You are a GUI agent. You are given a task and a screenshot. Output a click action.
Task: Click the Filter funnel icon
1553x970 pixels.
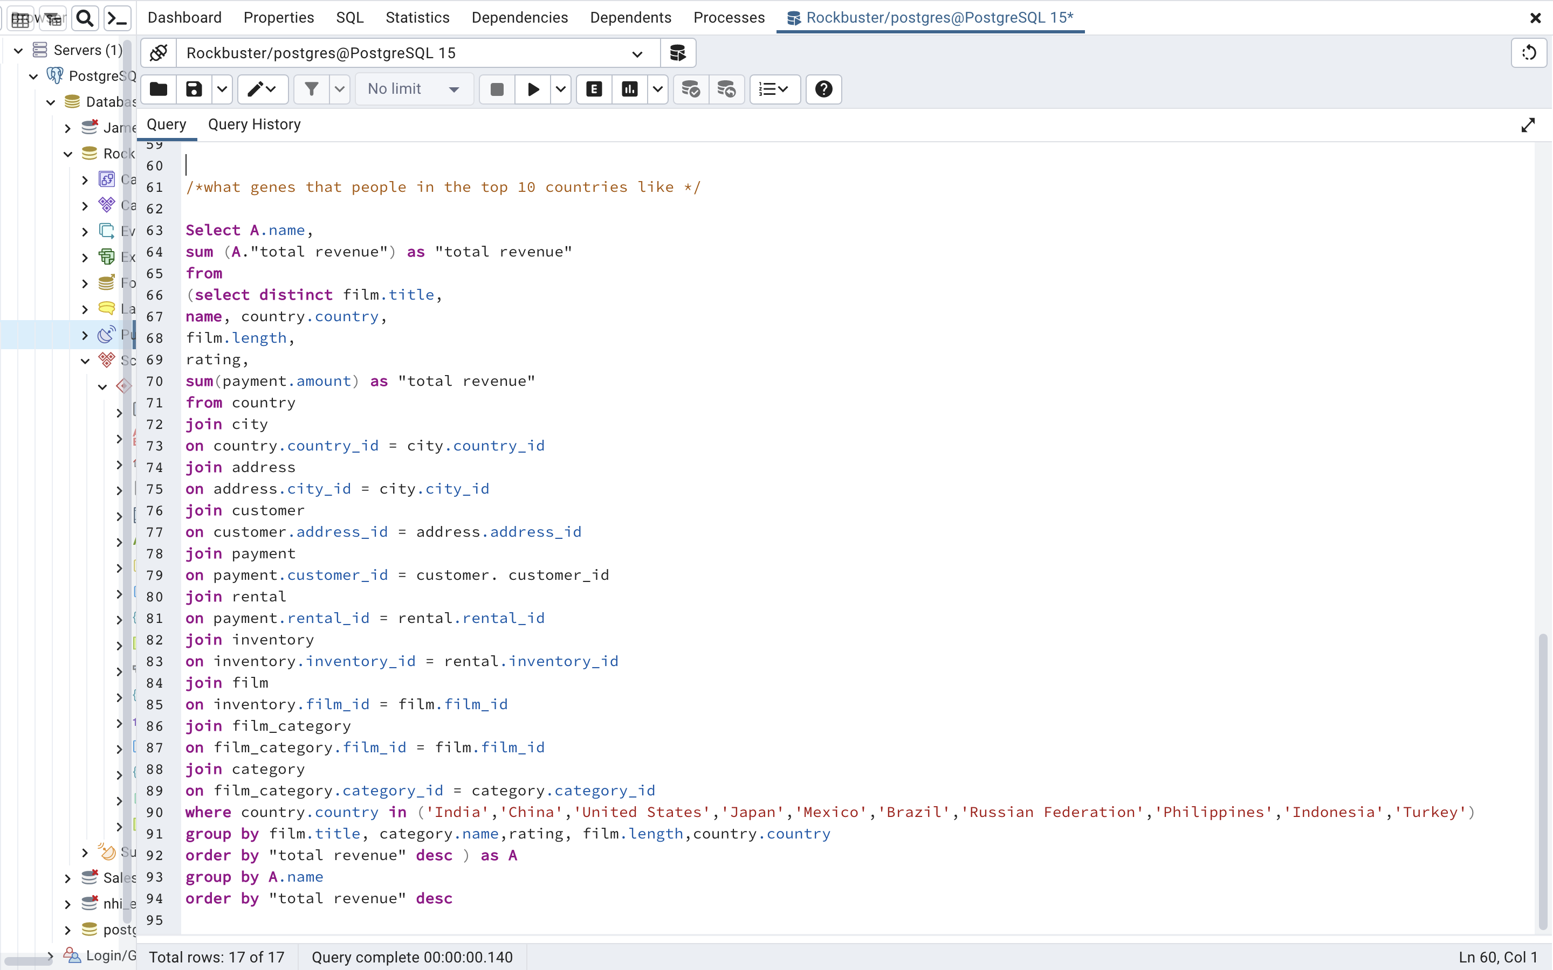pos(311,88)
